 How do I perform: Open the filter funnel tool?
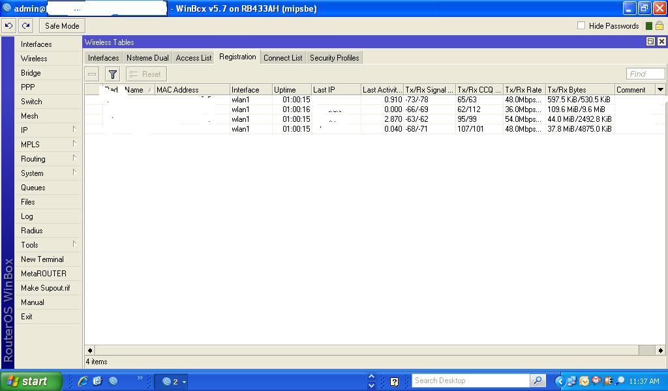[x=112, y=74]
